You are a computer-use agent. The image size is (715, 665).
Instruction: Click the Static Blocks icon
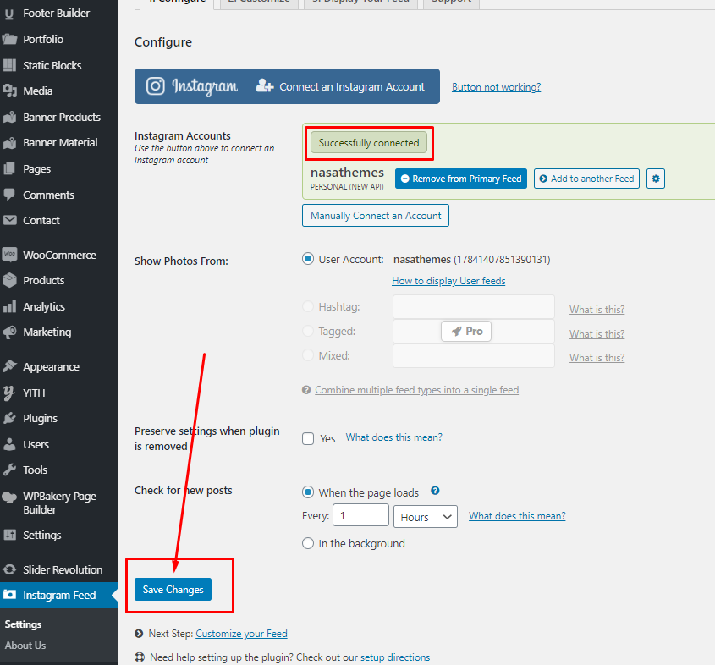(x=9, y=65)
